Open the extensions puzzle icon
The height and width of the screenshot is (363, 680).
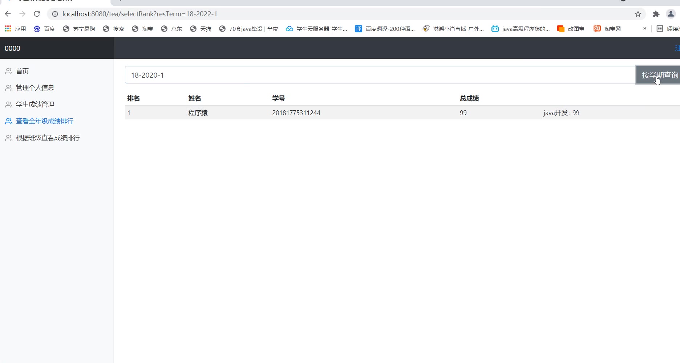[x=656, y=14]
